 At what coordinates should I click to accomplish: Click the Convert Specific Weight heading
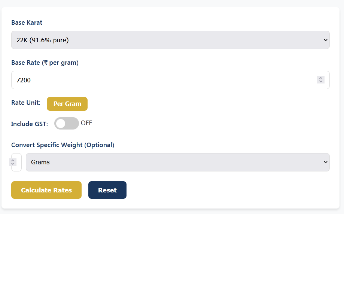[63, 145]
